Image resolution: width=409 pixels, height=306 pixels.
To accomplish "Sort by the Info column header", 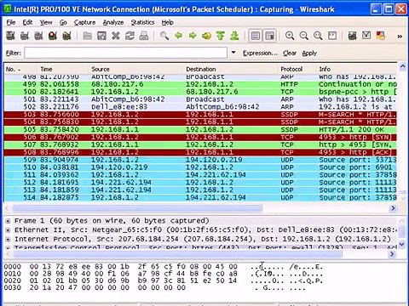I will (357, 69).
